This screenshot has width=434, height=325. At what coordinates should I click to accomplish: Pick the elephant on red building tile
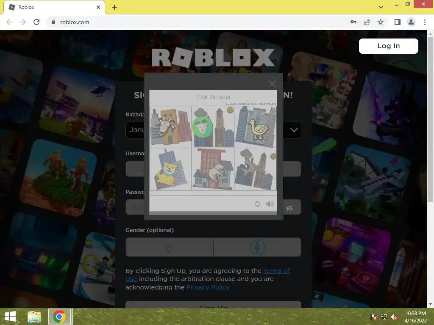pos(213,169)
